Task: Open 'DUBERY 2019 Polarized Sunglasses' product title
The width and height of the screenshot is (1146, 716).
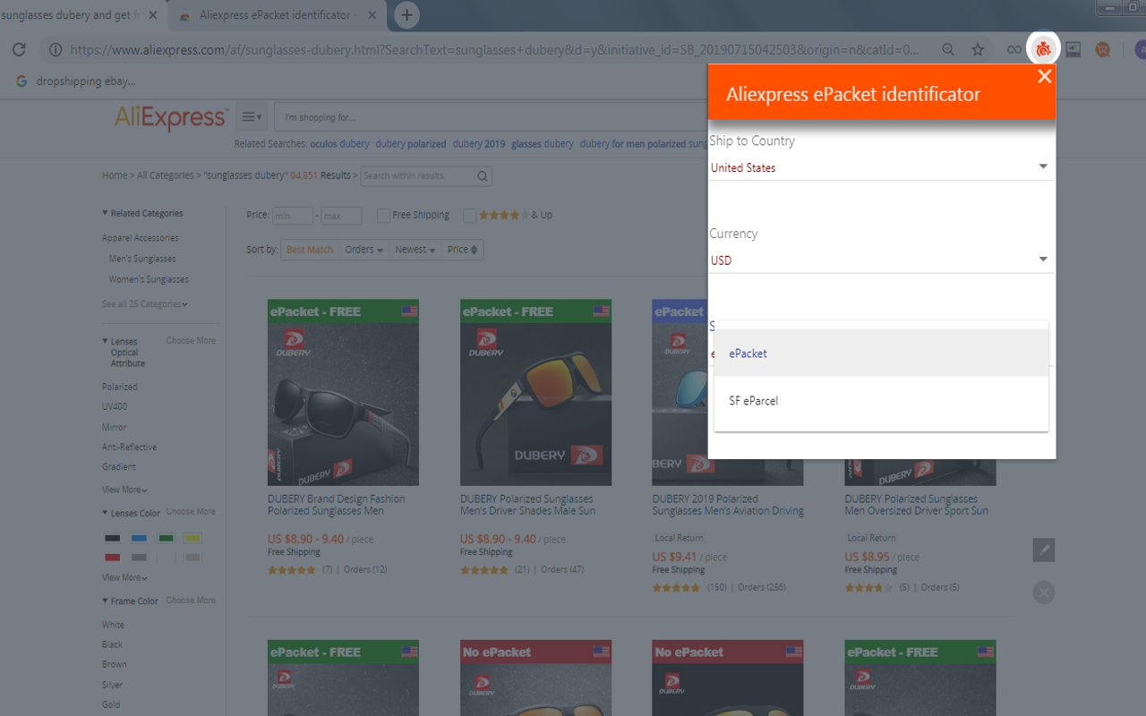Action: 728,505
